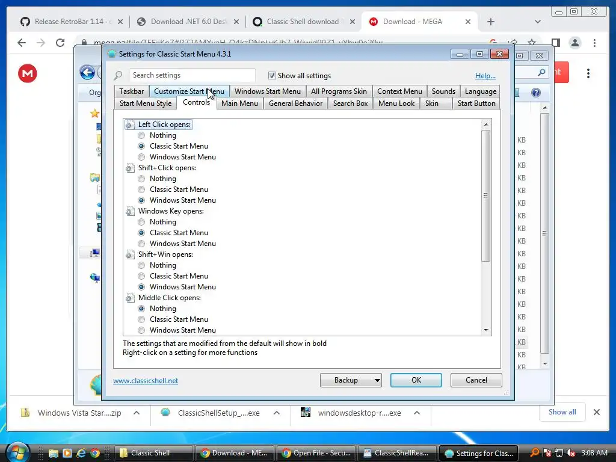Expand options for windowsdesktop-r exe download
The image size is (616, 462).
[417, 413]
